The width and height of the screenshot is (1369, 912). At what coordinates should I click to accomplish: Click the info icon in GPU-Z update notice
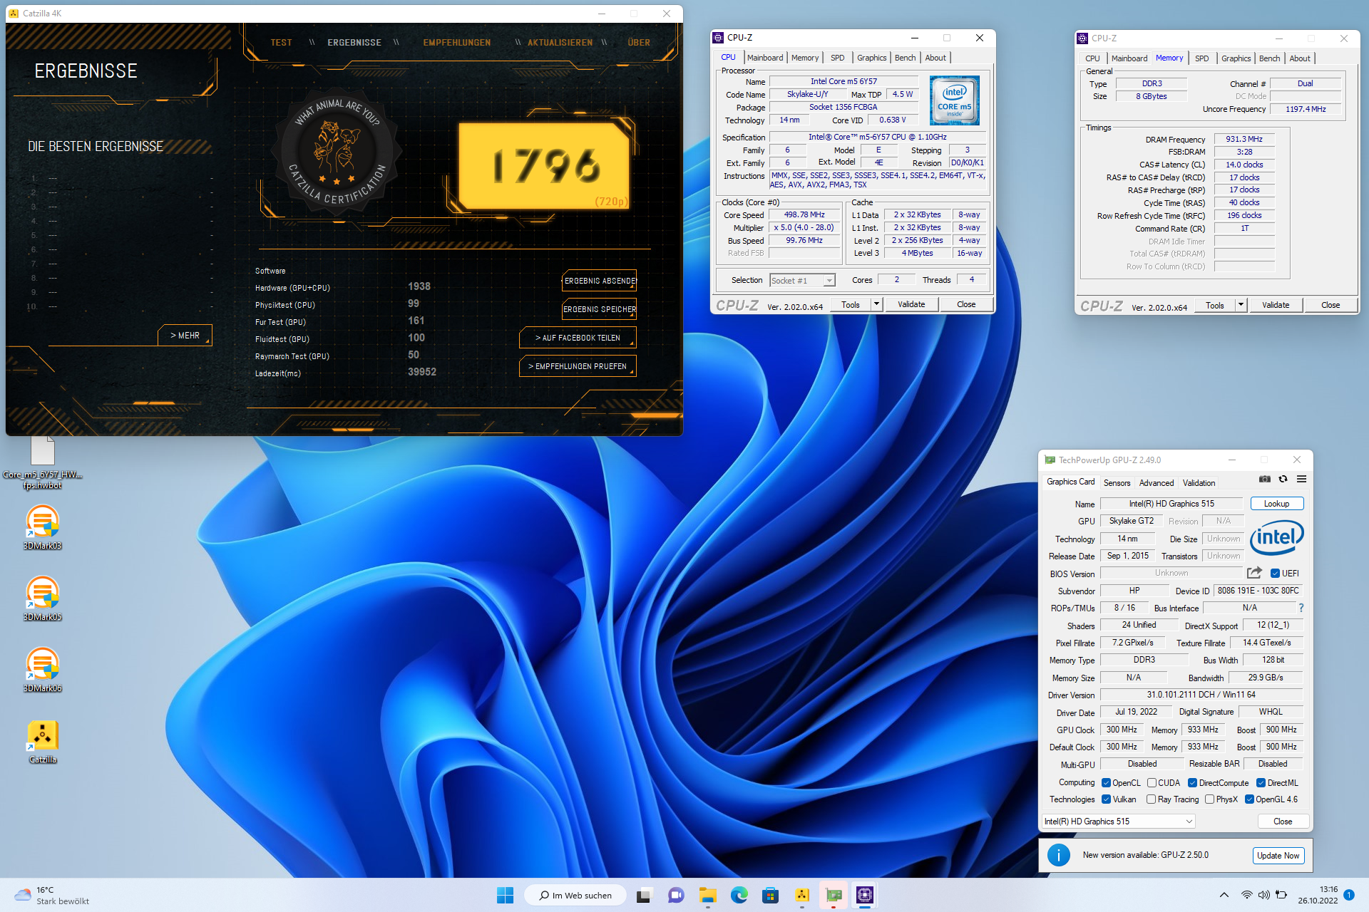click(x=1059, y=855)
